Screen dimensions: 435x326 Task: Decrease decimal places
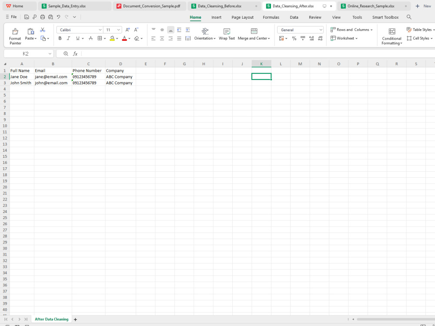tap(320, 38)
